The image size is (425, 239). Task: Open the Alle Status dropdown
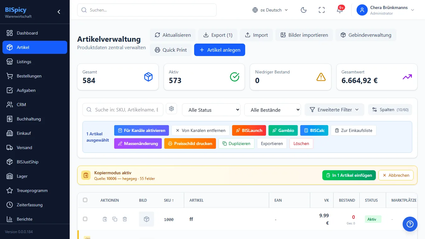point(211,110)
